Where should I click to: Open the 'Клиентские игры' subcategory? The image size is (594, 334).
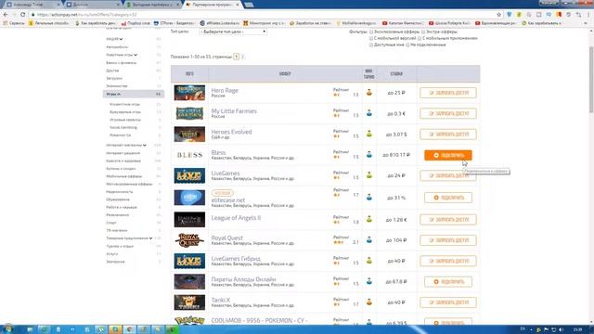tap(124, 104)
